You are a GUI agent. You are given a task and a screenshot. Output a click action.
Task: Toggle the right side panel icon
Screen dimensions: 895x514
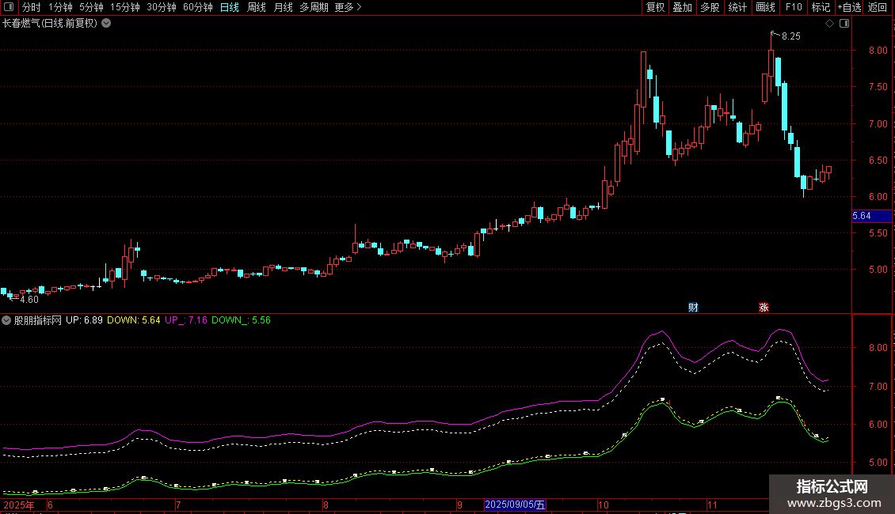[x=844, y=24]
